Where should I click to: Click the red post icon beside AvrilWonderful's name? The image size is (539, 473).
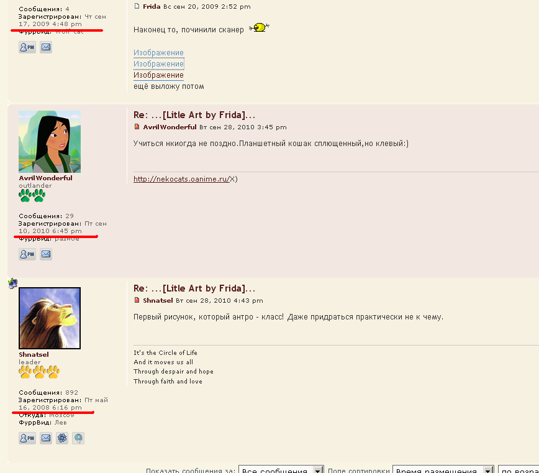coord(137,127)
